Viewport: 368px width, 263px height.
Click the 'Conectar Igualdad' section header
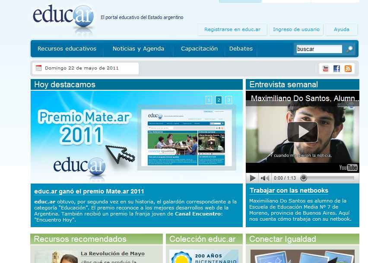(x=302, y=239)
